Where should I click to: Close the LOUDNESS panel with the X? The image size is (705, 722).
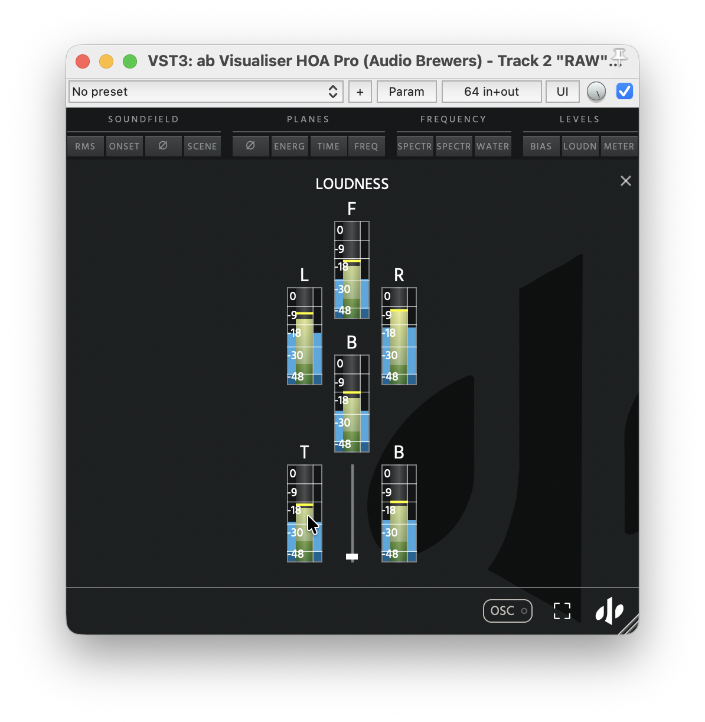pyautogui.click(x=626, y=181)
